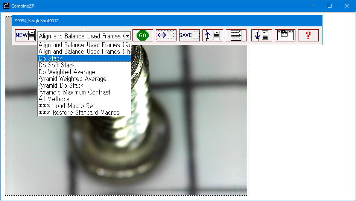Run the macro with the green GO button
The image size is (356, 201).
(143, 35)
